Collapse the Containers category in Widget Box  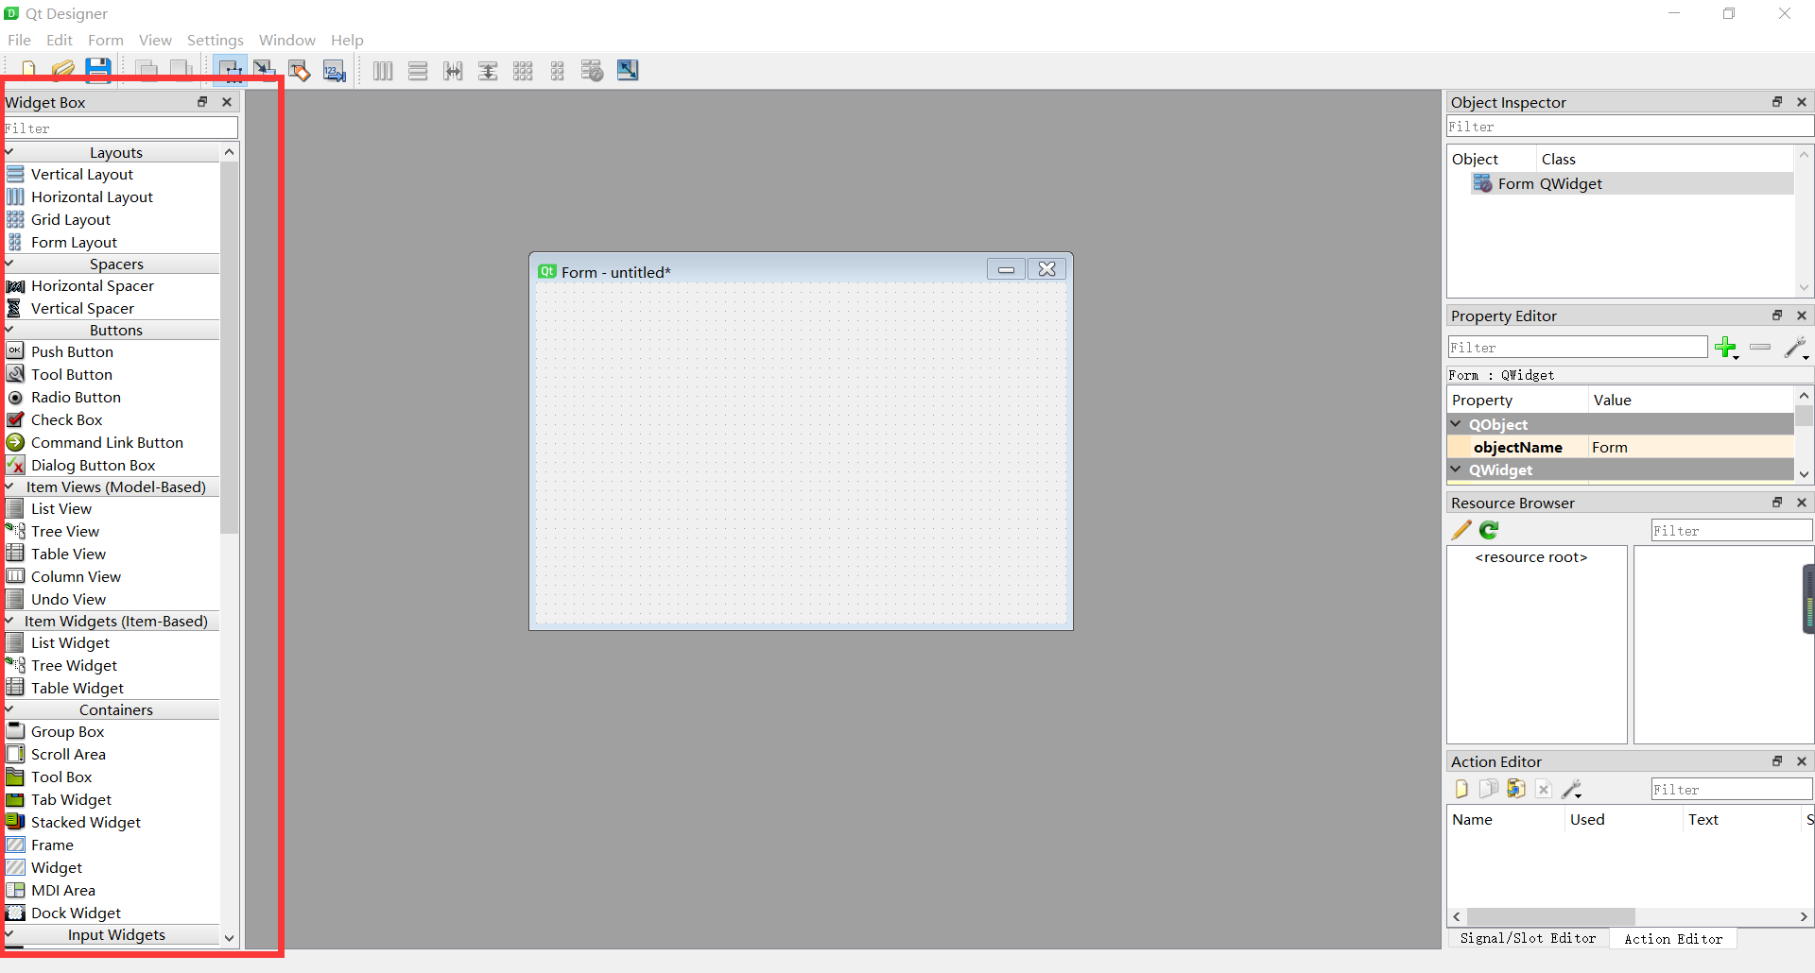(9, 709)
